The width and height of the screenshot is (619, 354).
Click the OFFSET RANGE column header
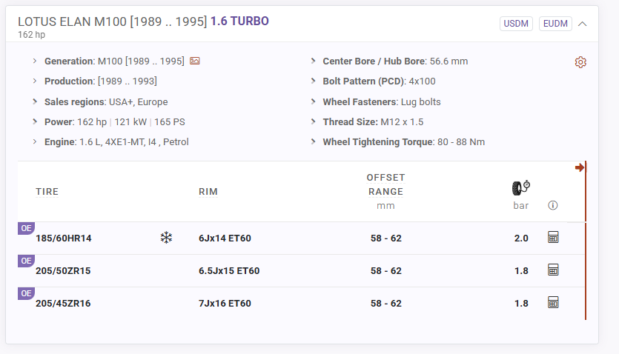click(385, 184)
